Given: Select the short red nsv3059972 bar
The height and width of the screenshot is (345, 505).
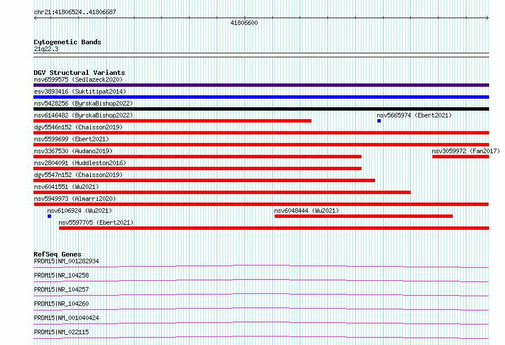Looking at the screenshot, I should [x=461, y=157].
